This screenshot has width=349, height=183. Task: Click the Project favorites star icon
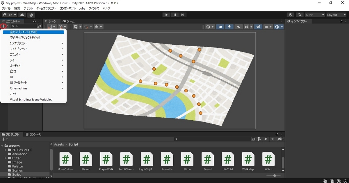coord(273,139)
